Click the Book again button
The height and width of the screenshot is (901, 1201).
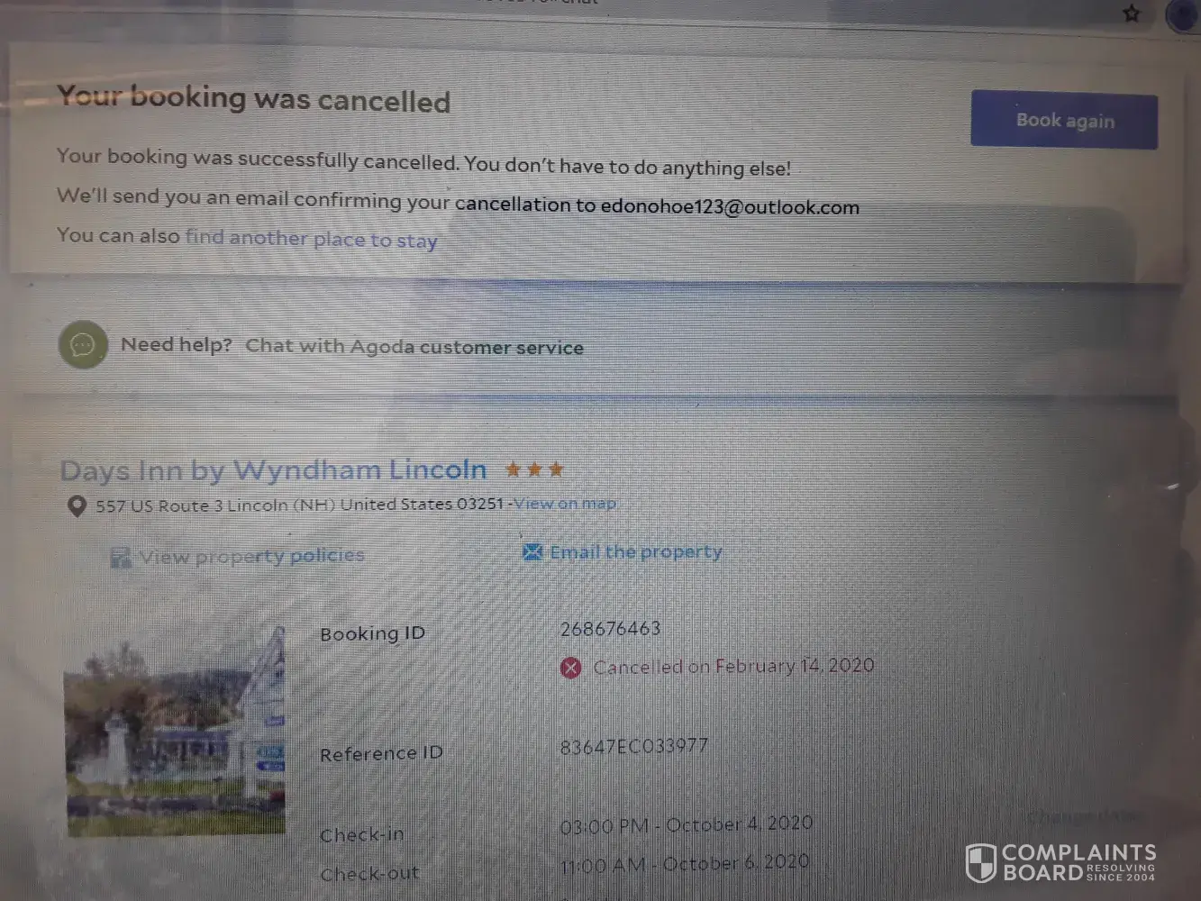[x=1064, y=120]
